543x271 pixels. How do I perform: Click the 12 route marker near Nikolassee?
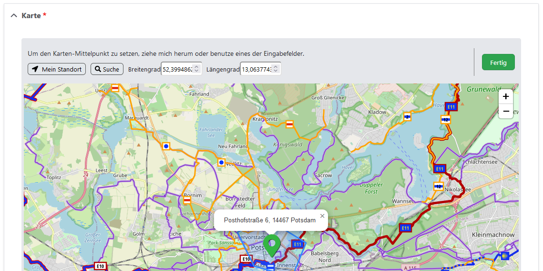point(439,187)
